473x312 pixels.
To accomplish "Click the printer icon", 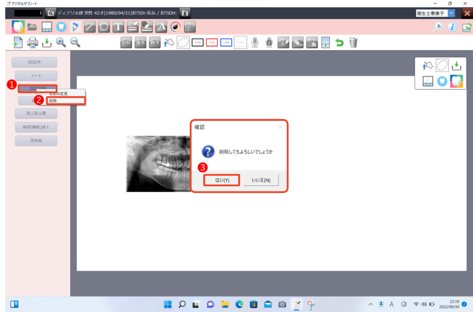I will tap(32, 43).
